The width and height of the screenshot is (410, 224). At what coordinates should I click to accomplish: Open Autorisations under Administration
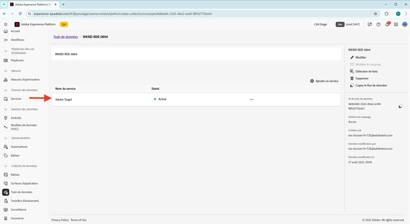coord(19,146)
